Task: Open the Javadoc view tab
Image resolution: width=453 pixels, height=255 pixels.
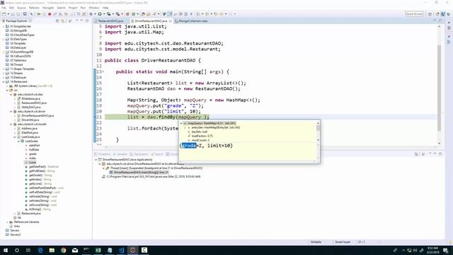Action: [120, 154]
